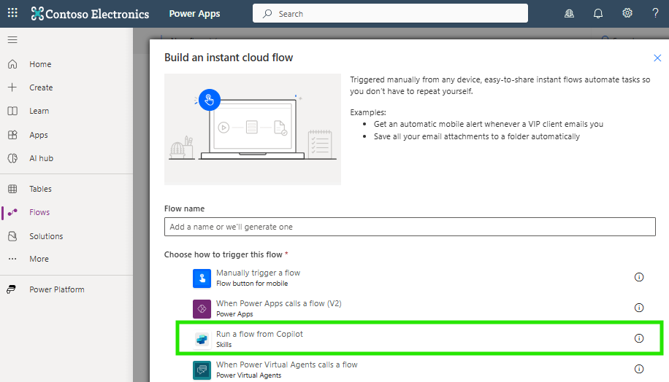669x382 pixels.
Task: Show info for Run a flow from Copilot
Action: pyautogui.click(x=639, y=338)
